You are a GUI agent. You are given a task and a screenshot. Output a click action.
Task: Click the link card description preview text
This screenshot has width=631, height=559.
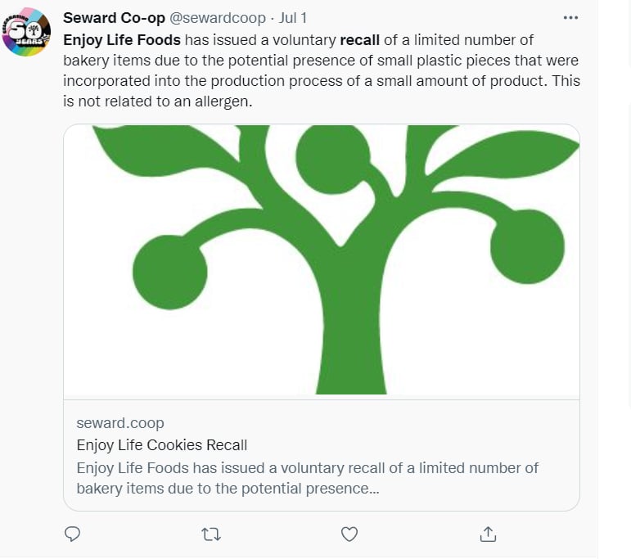pos(307,478)
